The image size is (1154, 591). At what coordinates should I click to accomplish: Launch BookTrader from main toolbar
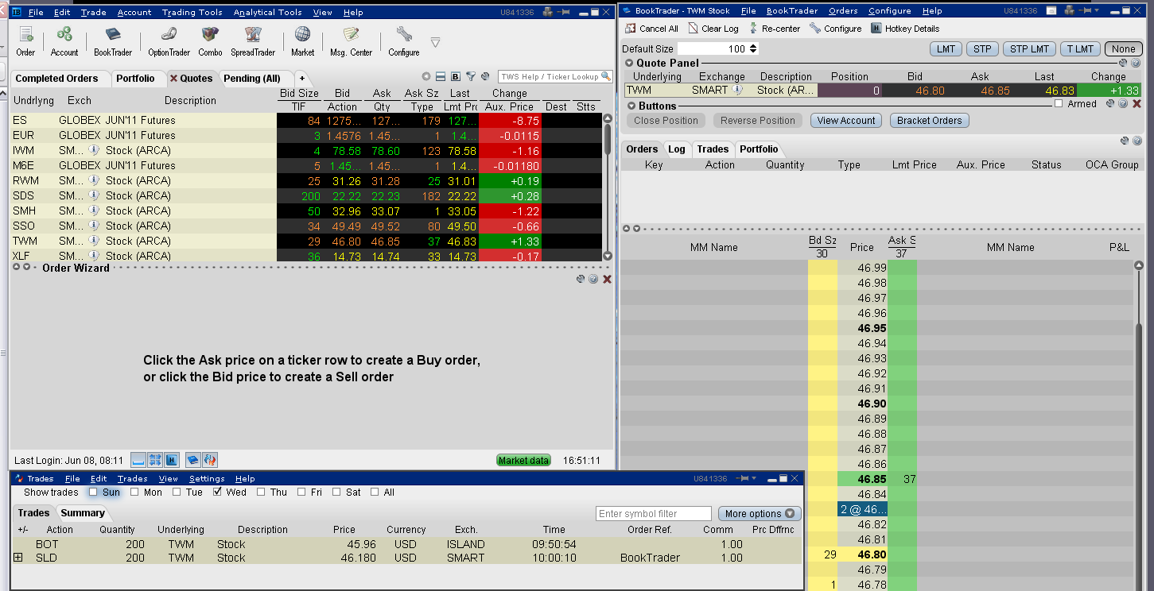tap(113, 41)
